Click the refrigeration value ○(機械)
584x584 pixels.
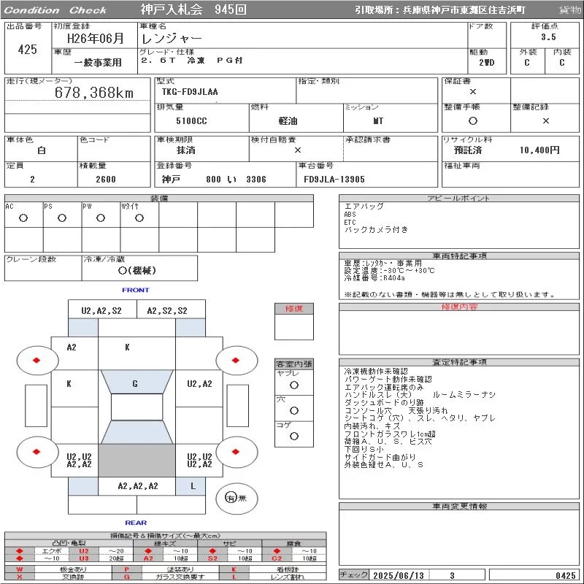pyautogui.click(x=137, y=270)
